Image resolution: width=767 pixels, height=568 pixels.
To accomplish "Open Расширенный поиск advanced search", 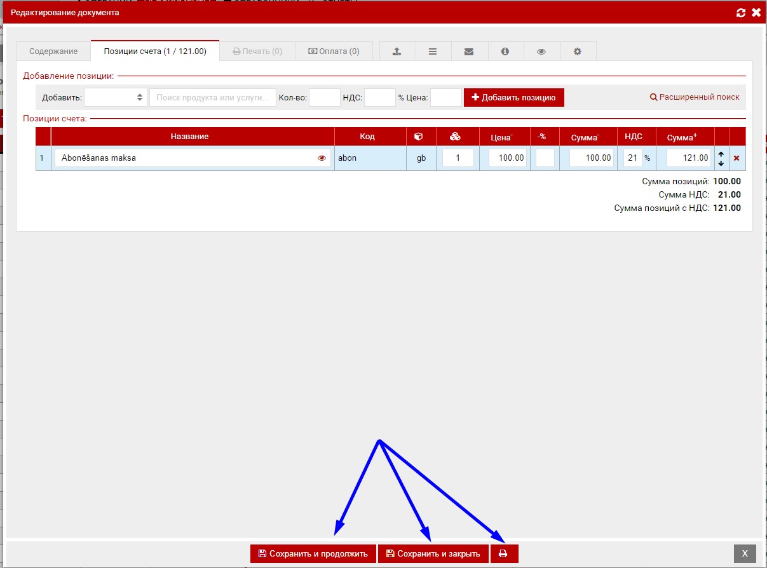I will (695, 97).
